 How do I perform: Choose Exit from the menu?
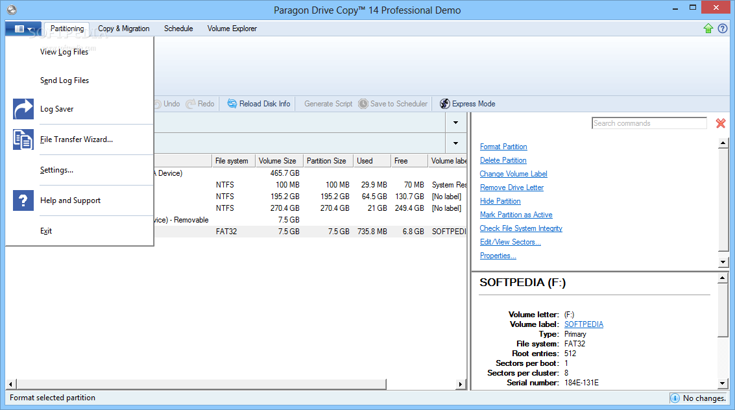coord(46,231)
